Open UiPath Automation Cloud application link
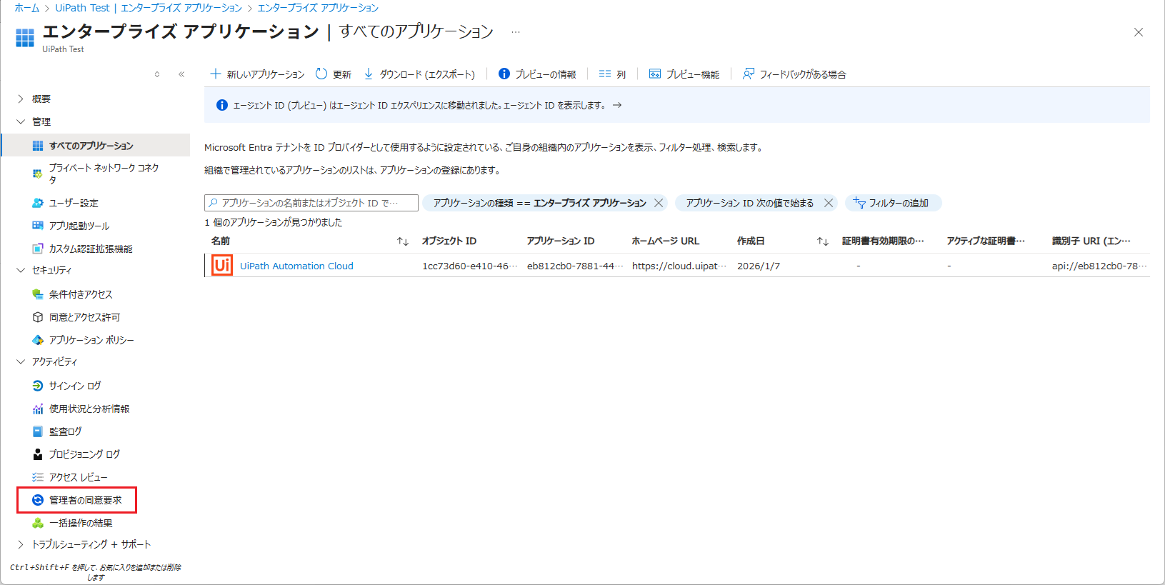This screenshot has height=585, width=1165. 296,266
